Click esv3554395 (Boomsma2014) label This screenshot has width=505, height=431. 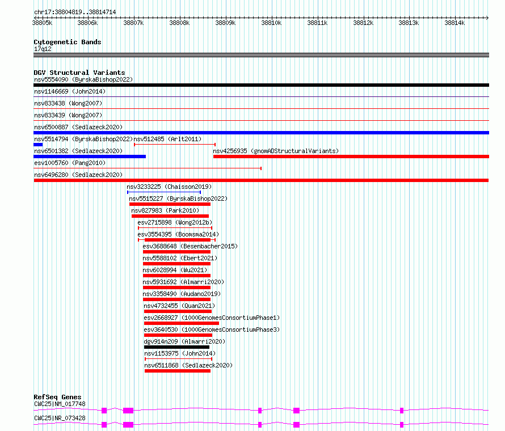coord(178,234)
